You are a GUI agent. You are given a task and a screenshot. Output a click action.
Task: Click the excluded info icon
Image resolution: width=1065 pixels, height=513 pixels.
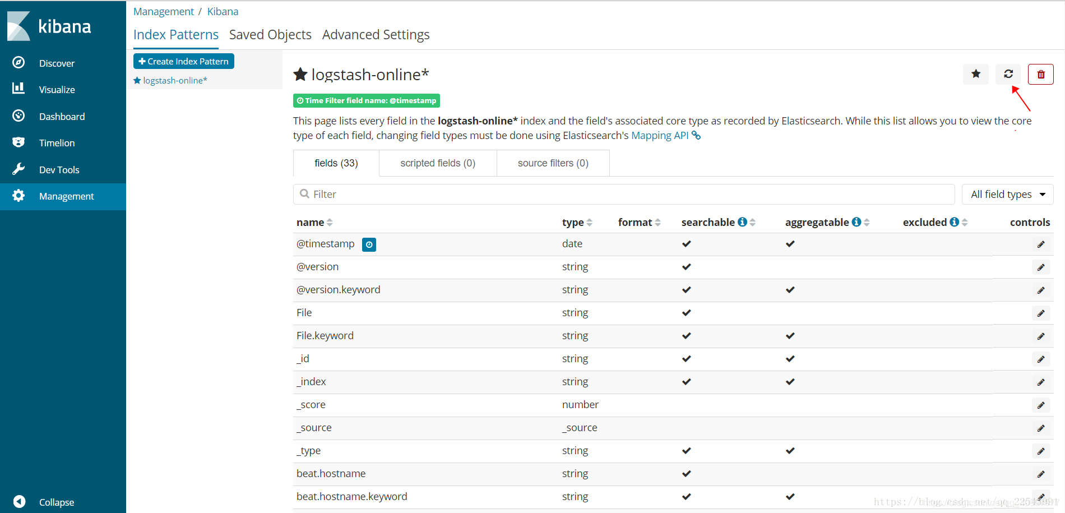pyautogui.click(x=955, y=222)
